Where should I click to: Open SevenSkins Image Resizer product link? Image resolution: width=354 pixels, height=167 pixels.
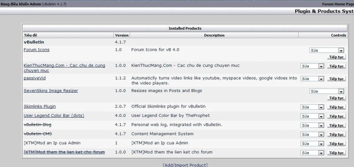[x=51, y=91]
